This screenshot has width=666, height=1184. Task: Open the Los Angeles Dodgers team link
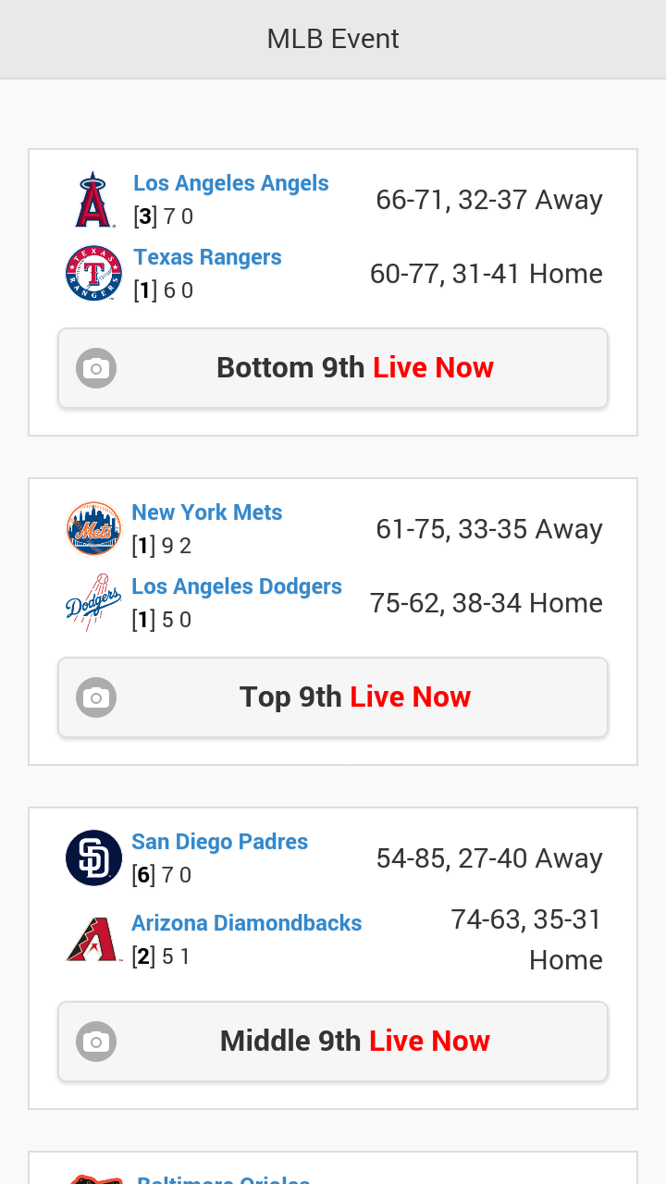coord(237,586)
